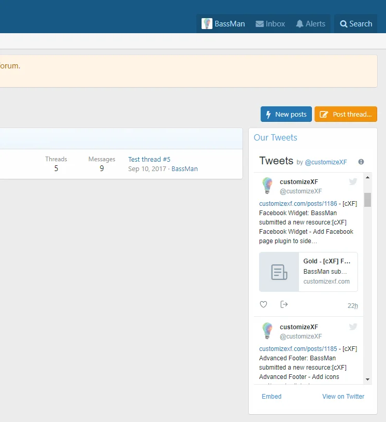Image resolution: width=386 pixels, height=422 pixels.
Task: Click the Twitter bird icon on second tweet
Action: 353,327
